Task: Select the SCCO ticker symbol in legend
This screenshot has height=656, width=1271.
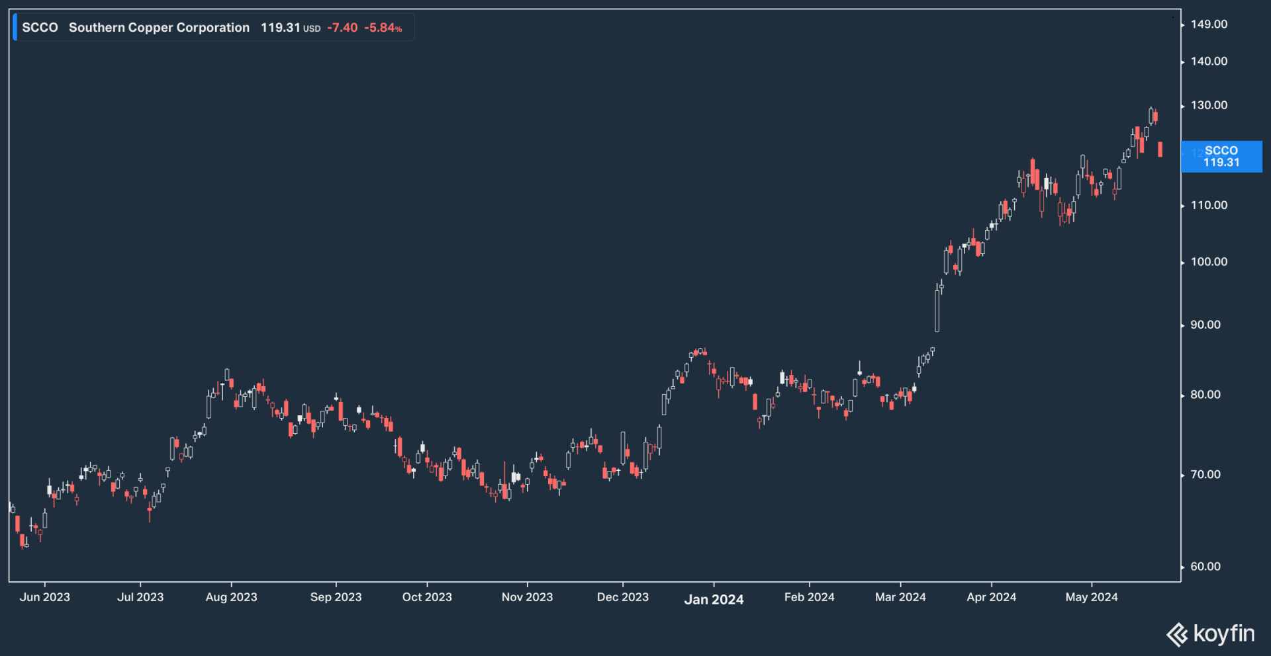Action: click(x=40, y=28)
